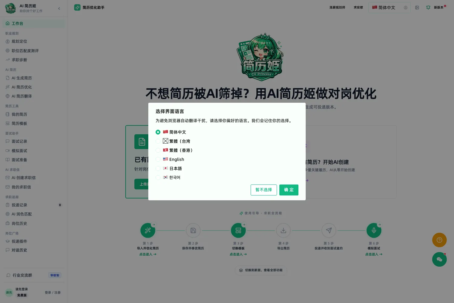Open 求安慰 in top bar
The image size is (454, 303).
point(358,8)
